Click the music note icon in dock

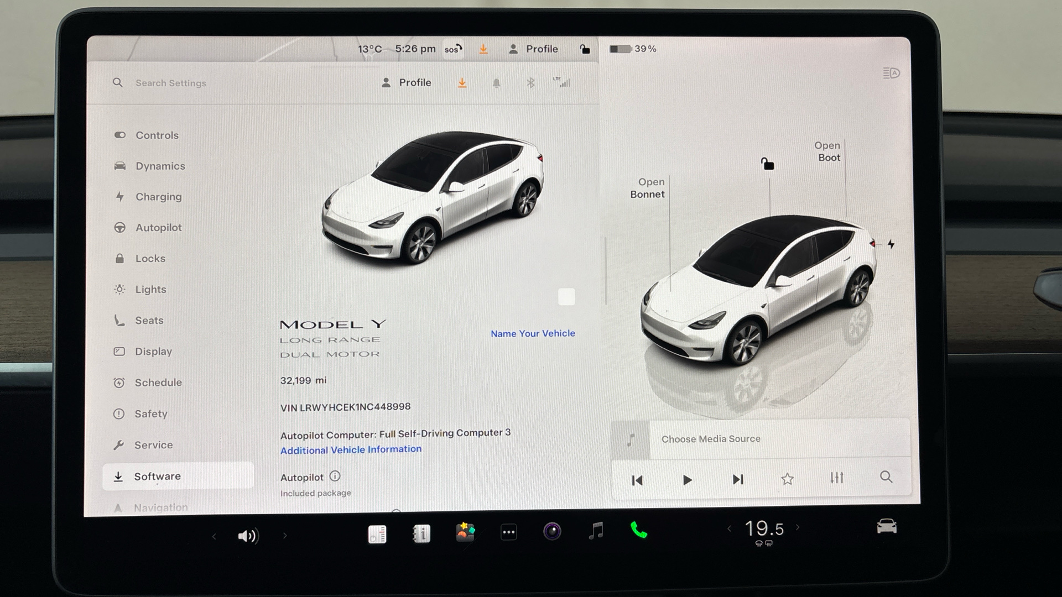click(596, 531)
